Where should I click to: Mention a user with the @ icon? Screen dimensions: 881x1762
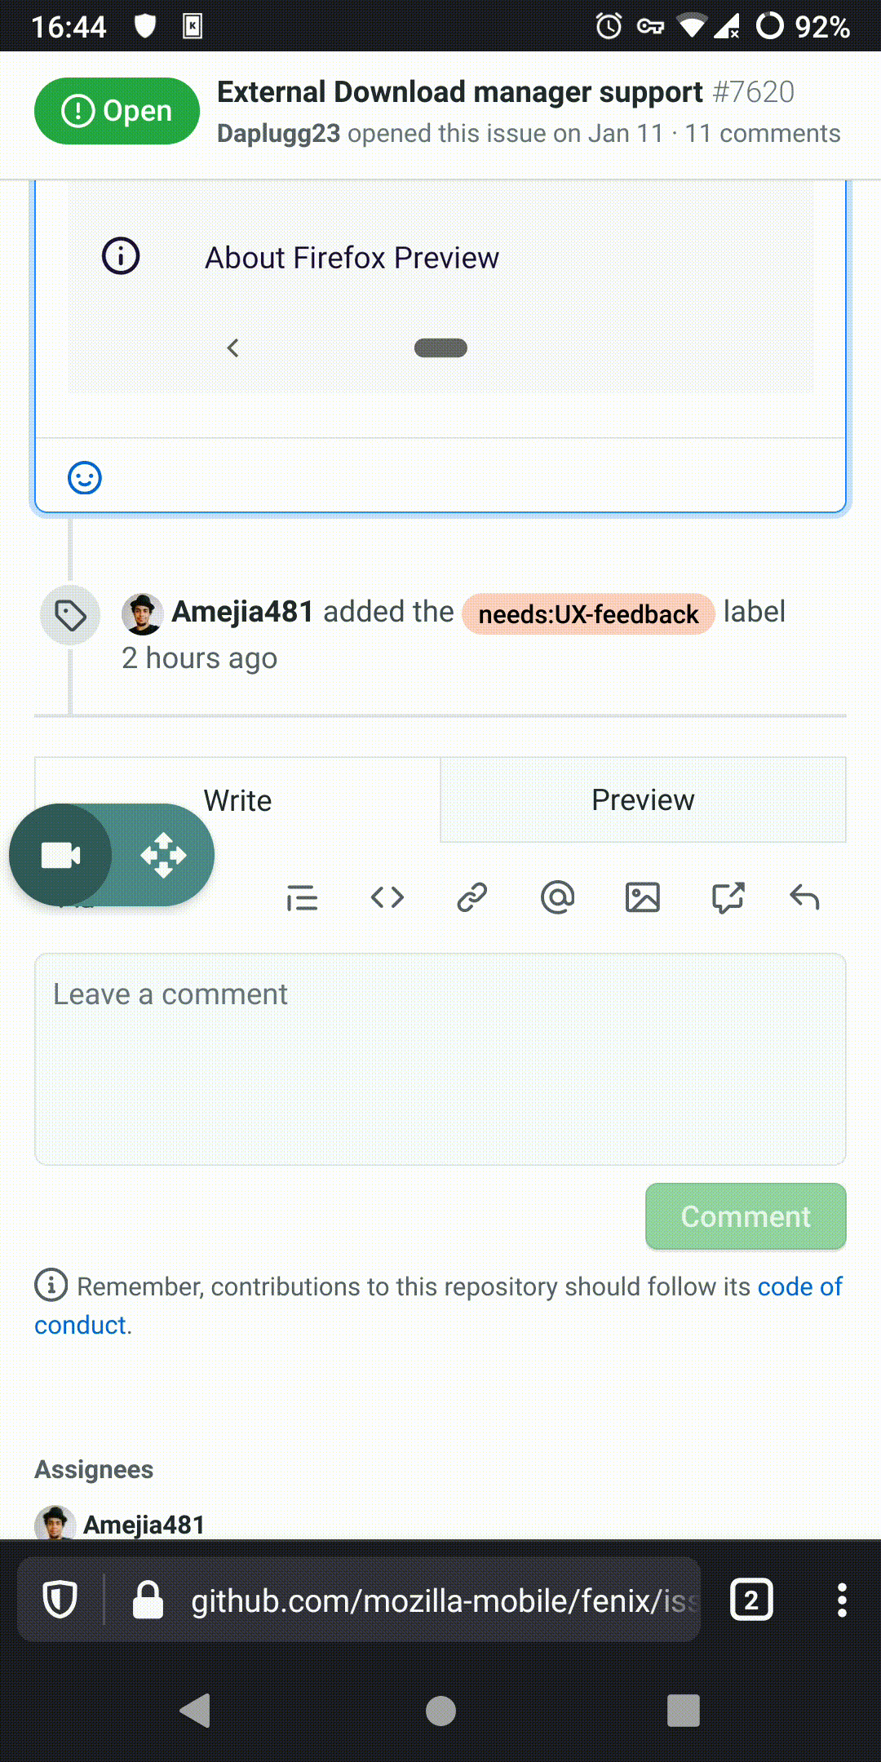(558, 897)
